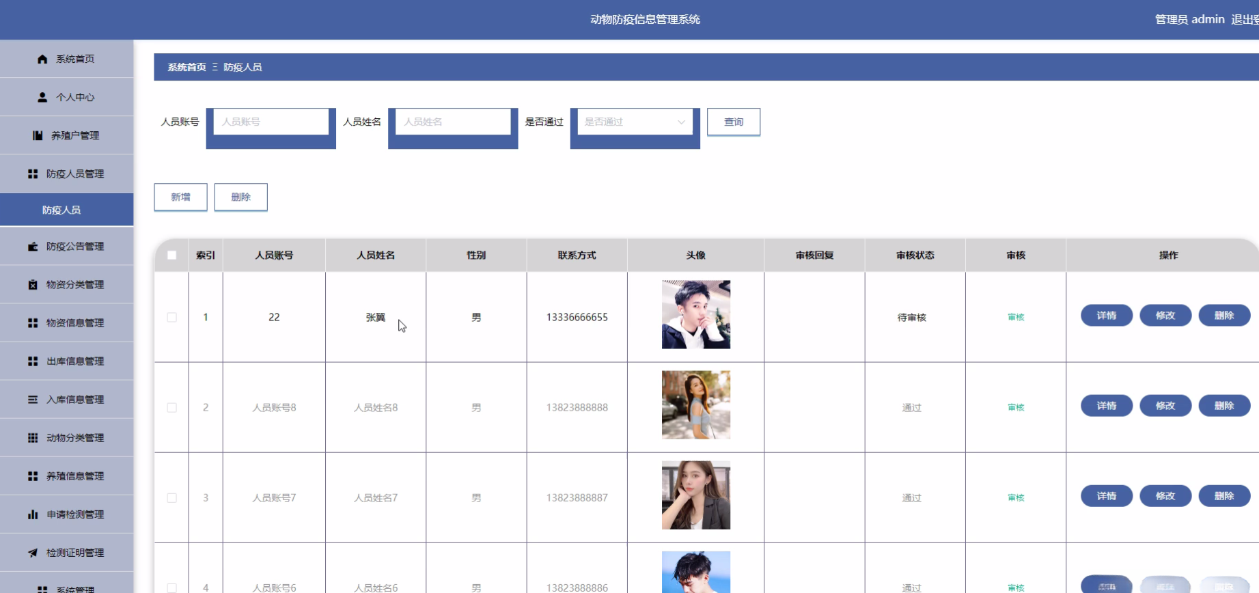Open 个人中心 menu in sidebar

pos(66,97)
